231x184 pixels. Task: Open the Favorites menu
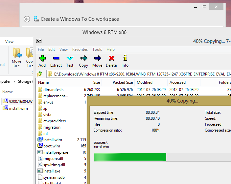pyautogui.click(x=80, y=49)
